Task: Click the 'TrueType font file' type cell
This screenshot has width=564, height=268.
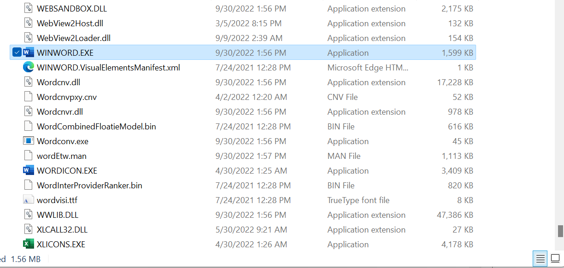Action: point(358,200)
